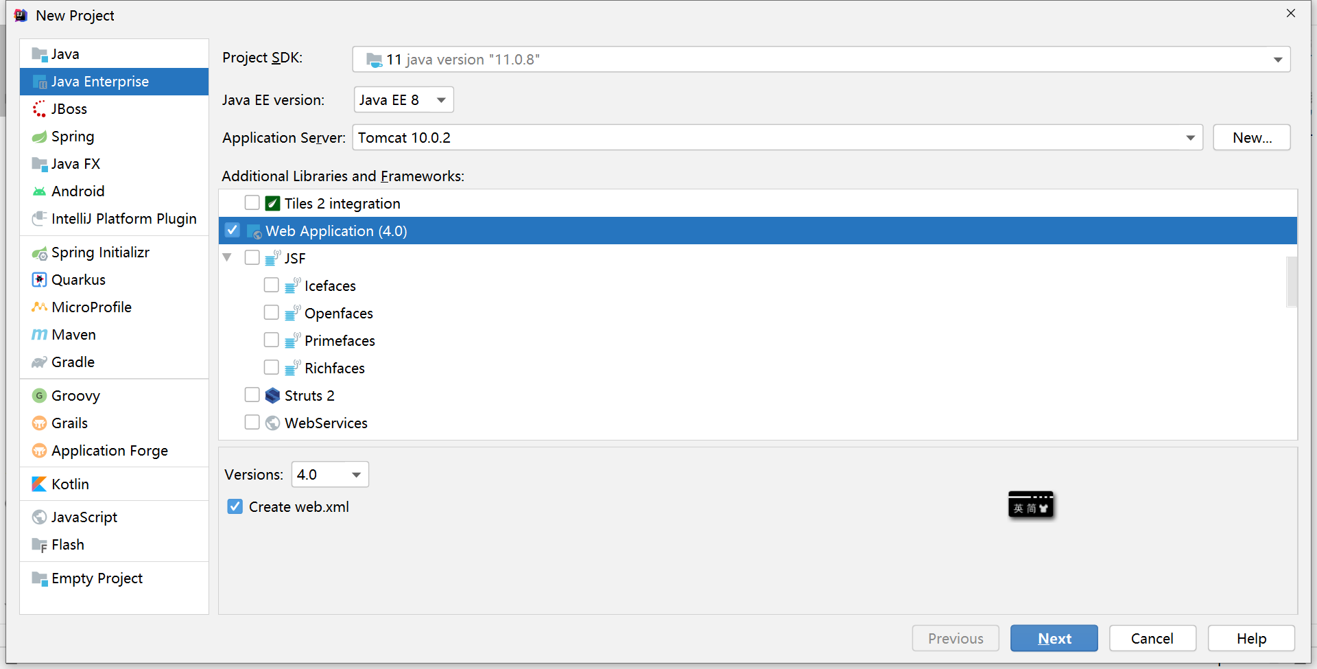Screen dimensions: 1317x669
Task: Click the Next button
Action: pos(1054,639)
